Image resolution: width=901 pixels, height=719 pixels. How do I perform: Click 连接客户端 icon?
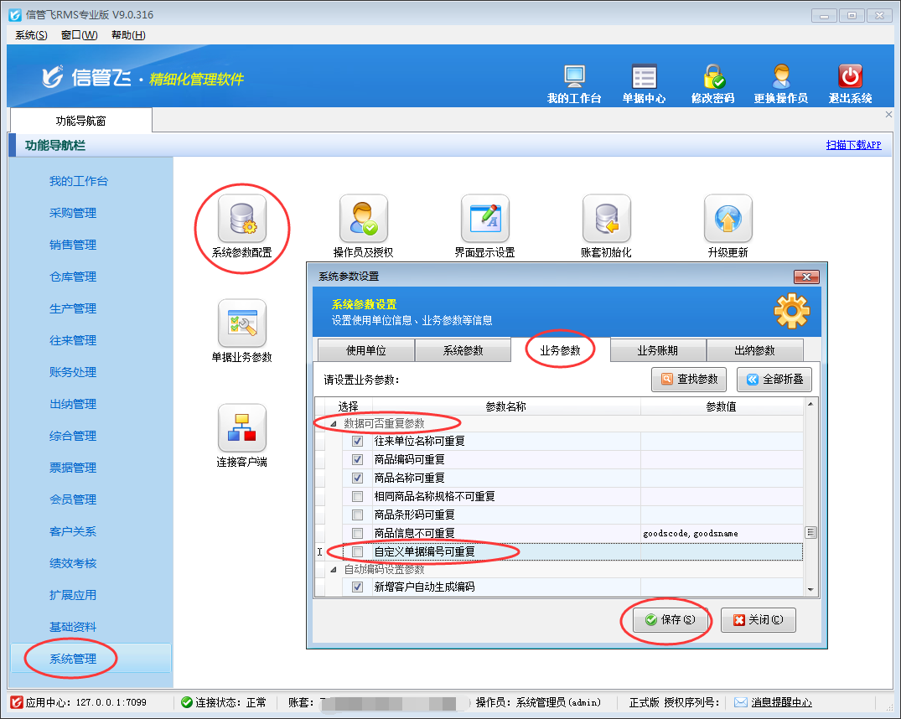(x=241, y=429)
